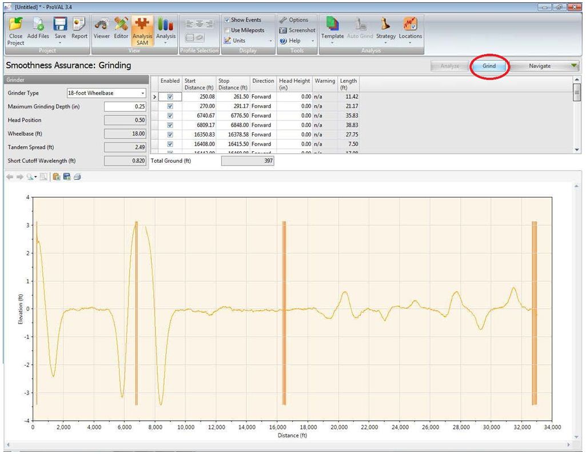Image resolution: width=586 pixels, height=454 pixels.
Task: Open the Locations dropdown arrow
Action: coord(410,43)
